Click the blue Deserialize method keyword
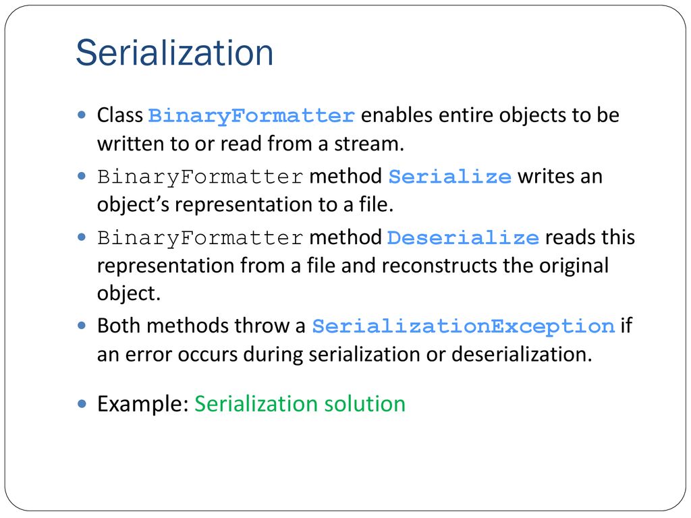 pos(463,238)
